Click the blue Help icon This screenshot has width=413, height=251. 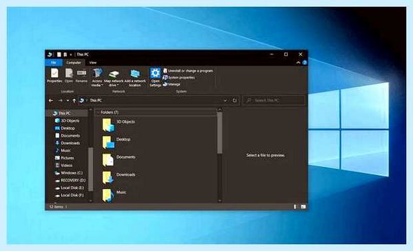305,63
